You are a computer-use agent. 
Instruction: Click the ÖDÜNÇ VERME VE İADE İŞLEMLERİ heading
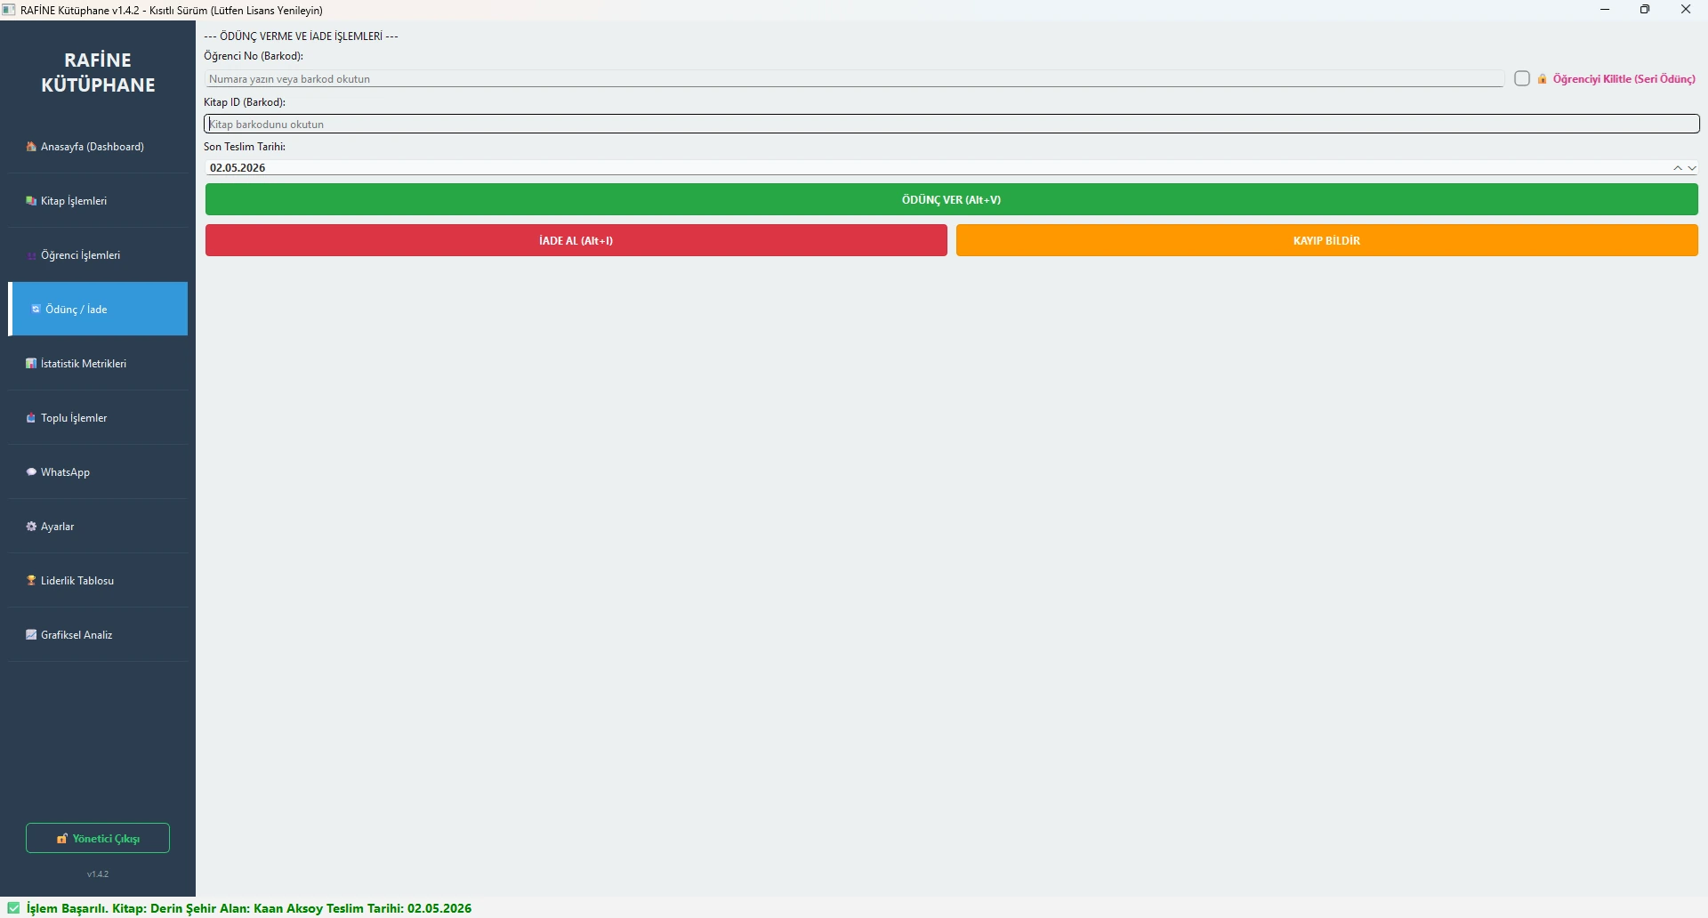click(x=301, y=36)
